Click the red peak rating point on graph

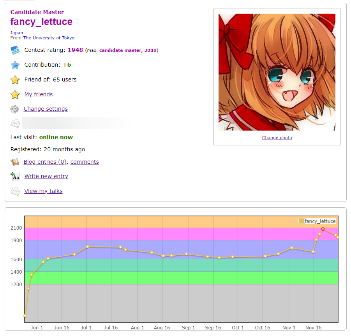click(x=323, y=229)
